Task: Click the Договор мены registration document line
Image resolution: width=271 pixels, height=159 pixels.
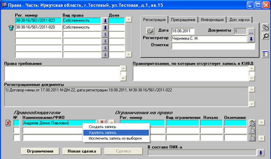Action: [88, 90]
